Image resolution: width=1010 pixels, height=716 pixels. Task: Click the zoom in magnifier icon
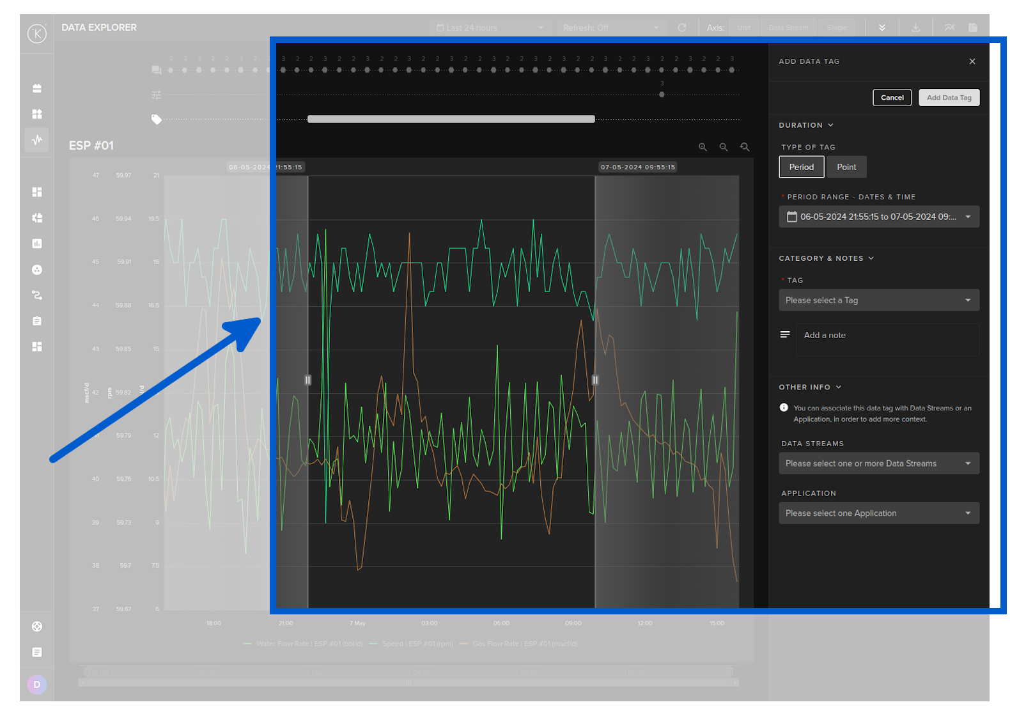coord(703,147)
